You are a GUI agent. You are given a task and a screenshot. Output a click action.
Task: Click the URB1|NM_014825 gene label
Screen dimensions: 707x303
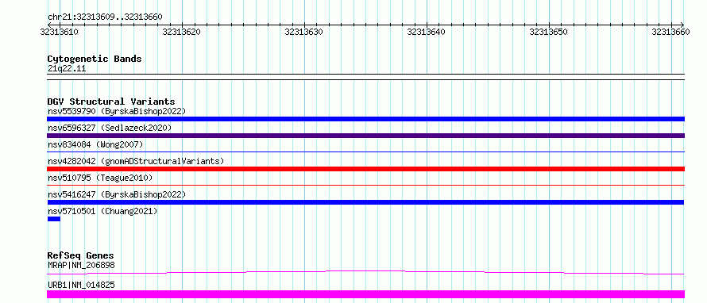[81, 285]
